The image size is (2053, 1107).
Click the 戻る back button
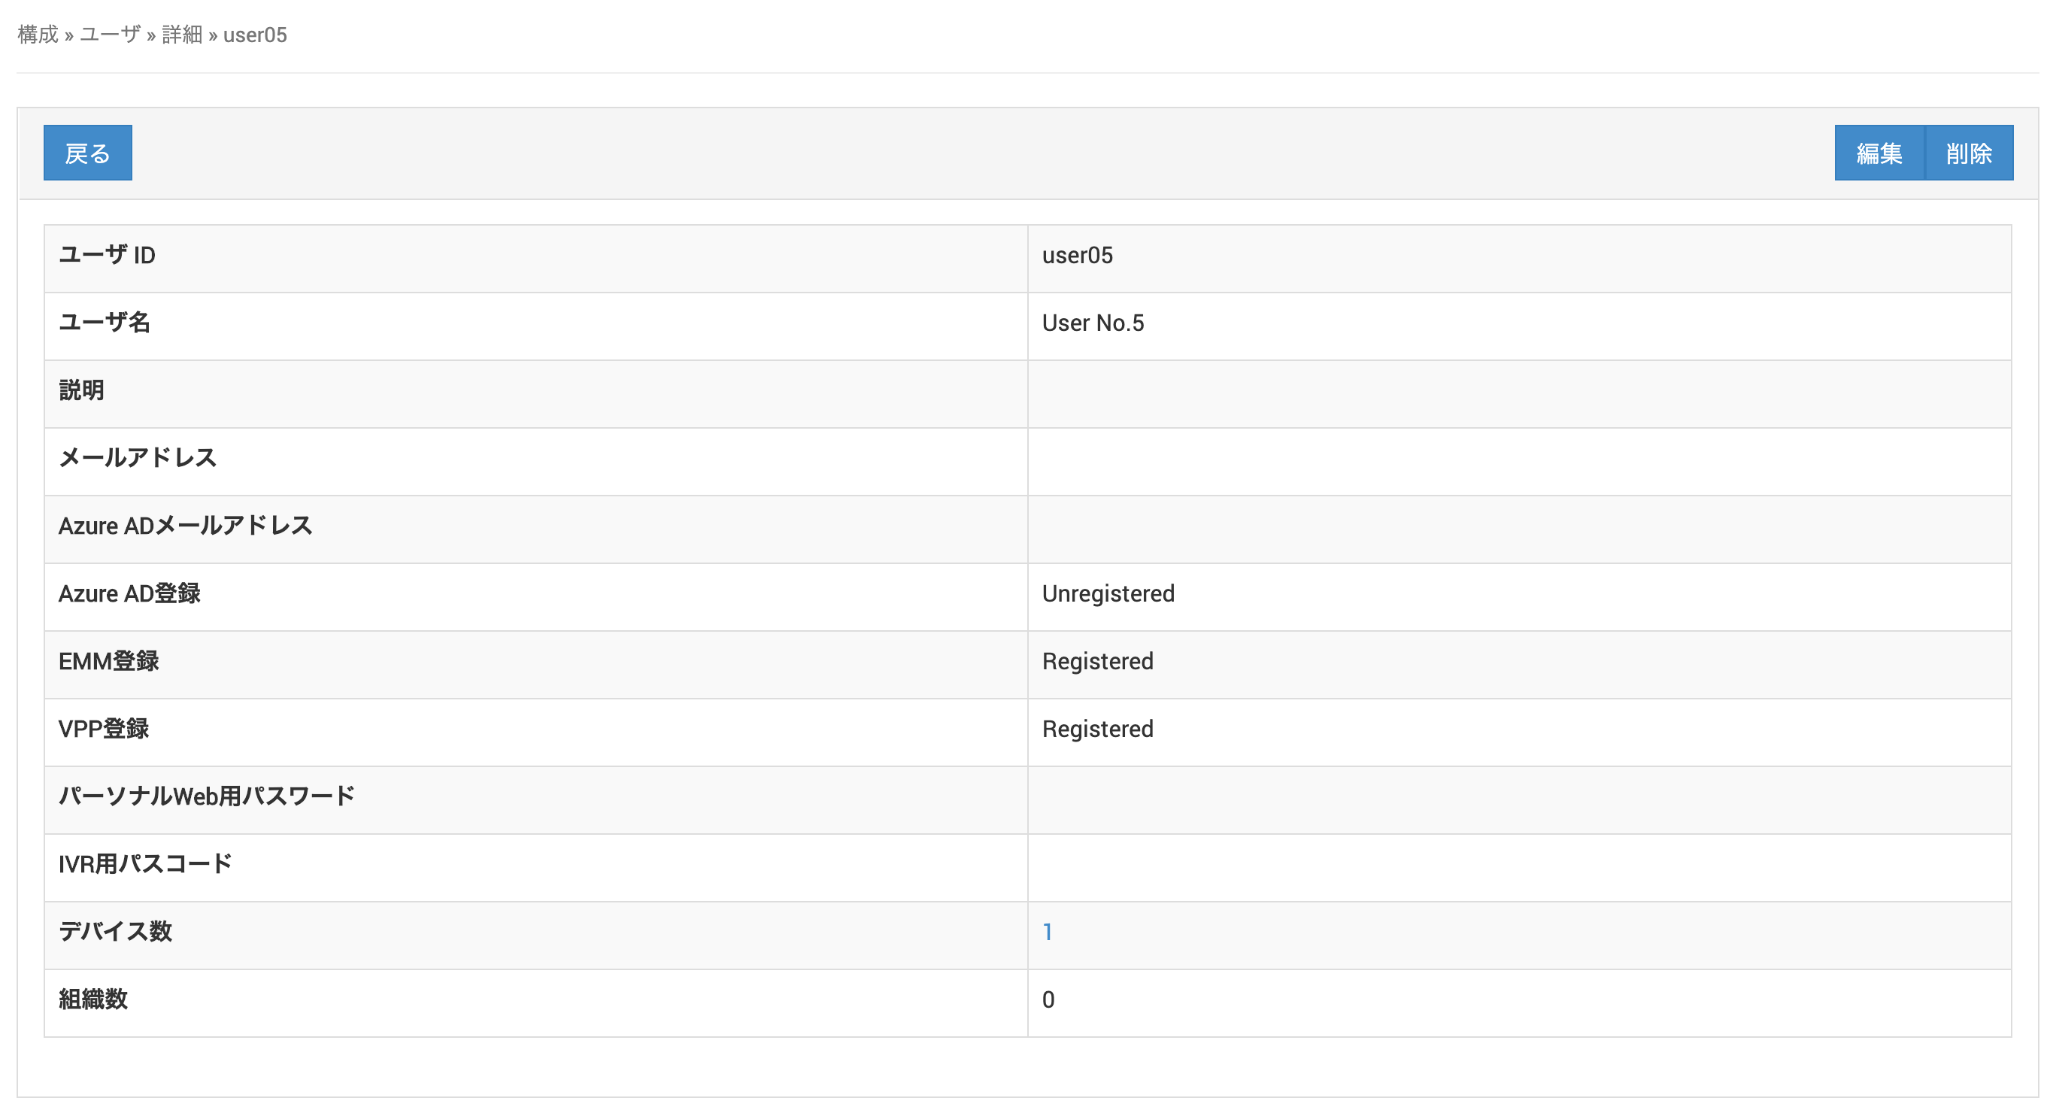click(x=88, y=153)
